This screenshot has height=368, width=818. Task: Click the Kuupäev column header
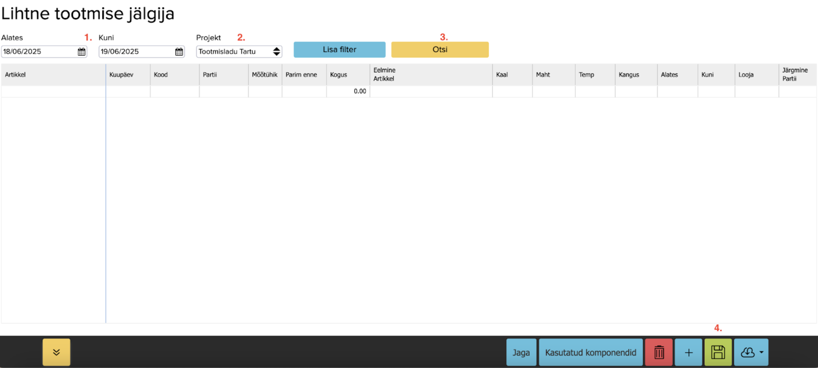[x=121, y=75]
